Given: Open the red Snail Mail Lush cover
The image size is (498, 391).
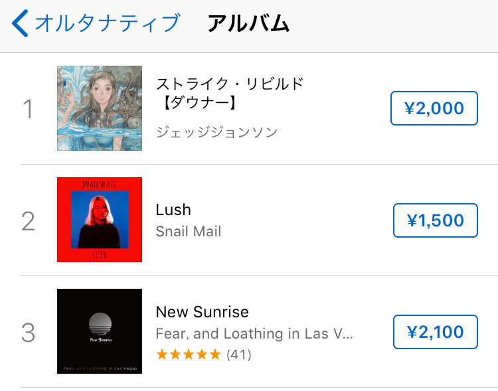Looking at the screenshot, I should (100, 220).
